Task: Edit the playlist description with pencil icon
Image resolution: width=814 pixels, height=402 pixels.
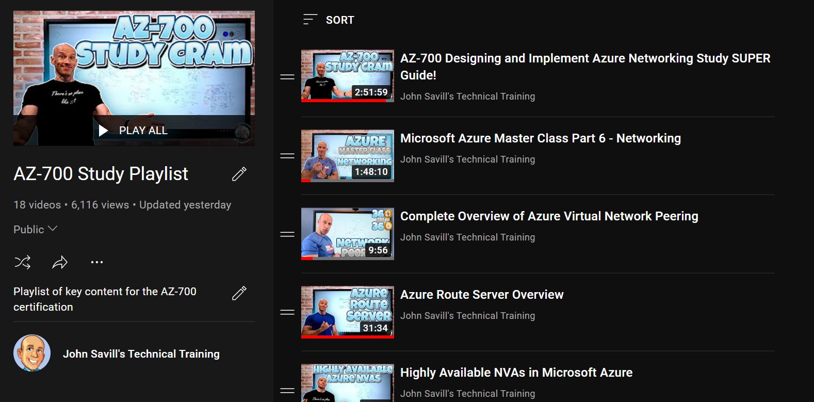Action: [239, 293]
